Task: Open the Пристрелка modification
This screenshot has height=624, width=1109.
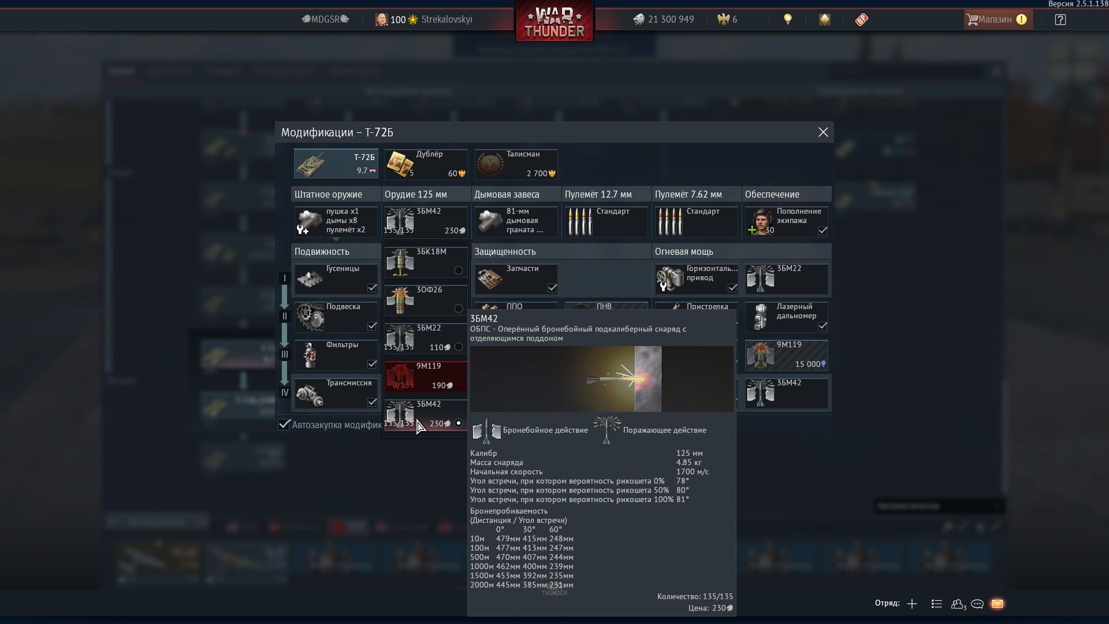Action: pos(697,306)
